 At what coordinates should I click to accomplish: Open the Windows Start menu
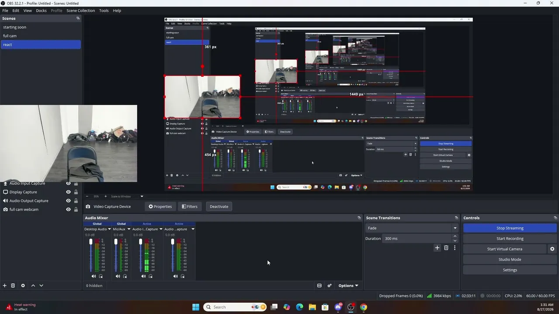[x=196, y=307]
